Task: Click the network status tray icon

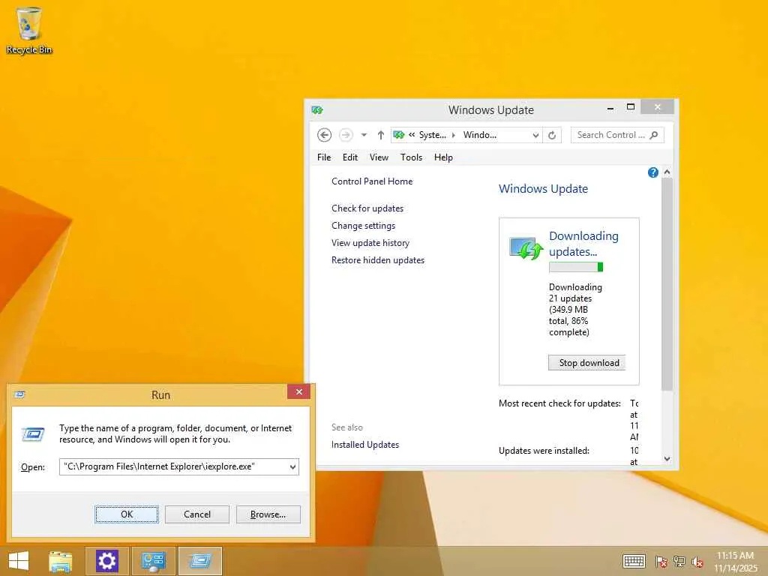Action: click(679, 562)
